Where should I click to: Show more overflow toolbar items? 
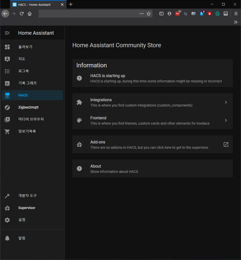(x=236, y=22)
